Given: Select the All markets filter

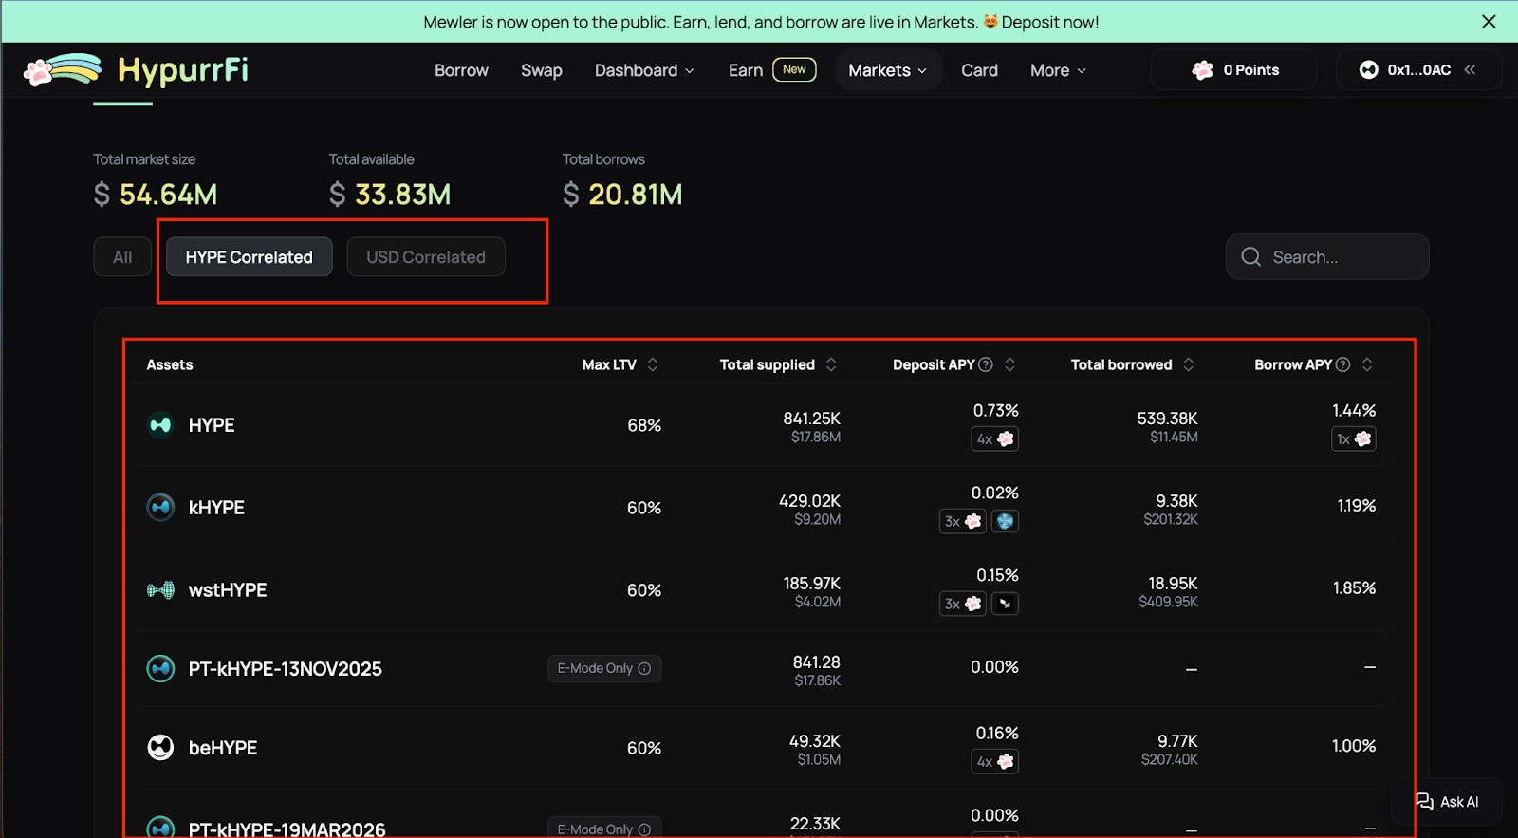Looking at the screenshot, I should 122,256.
